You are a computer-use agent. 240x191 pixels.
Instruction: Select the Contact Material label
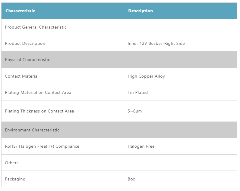[x=22, y=76]
